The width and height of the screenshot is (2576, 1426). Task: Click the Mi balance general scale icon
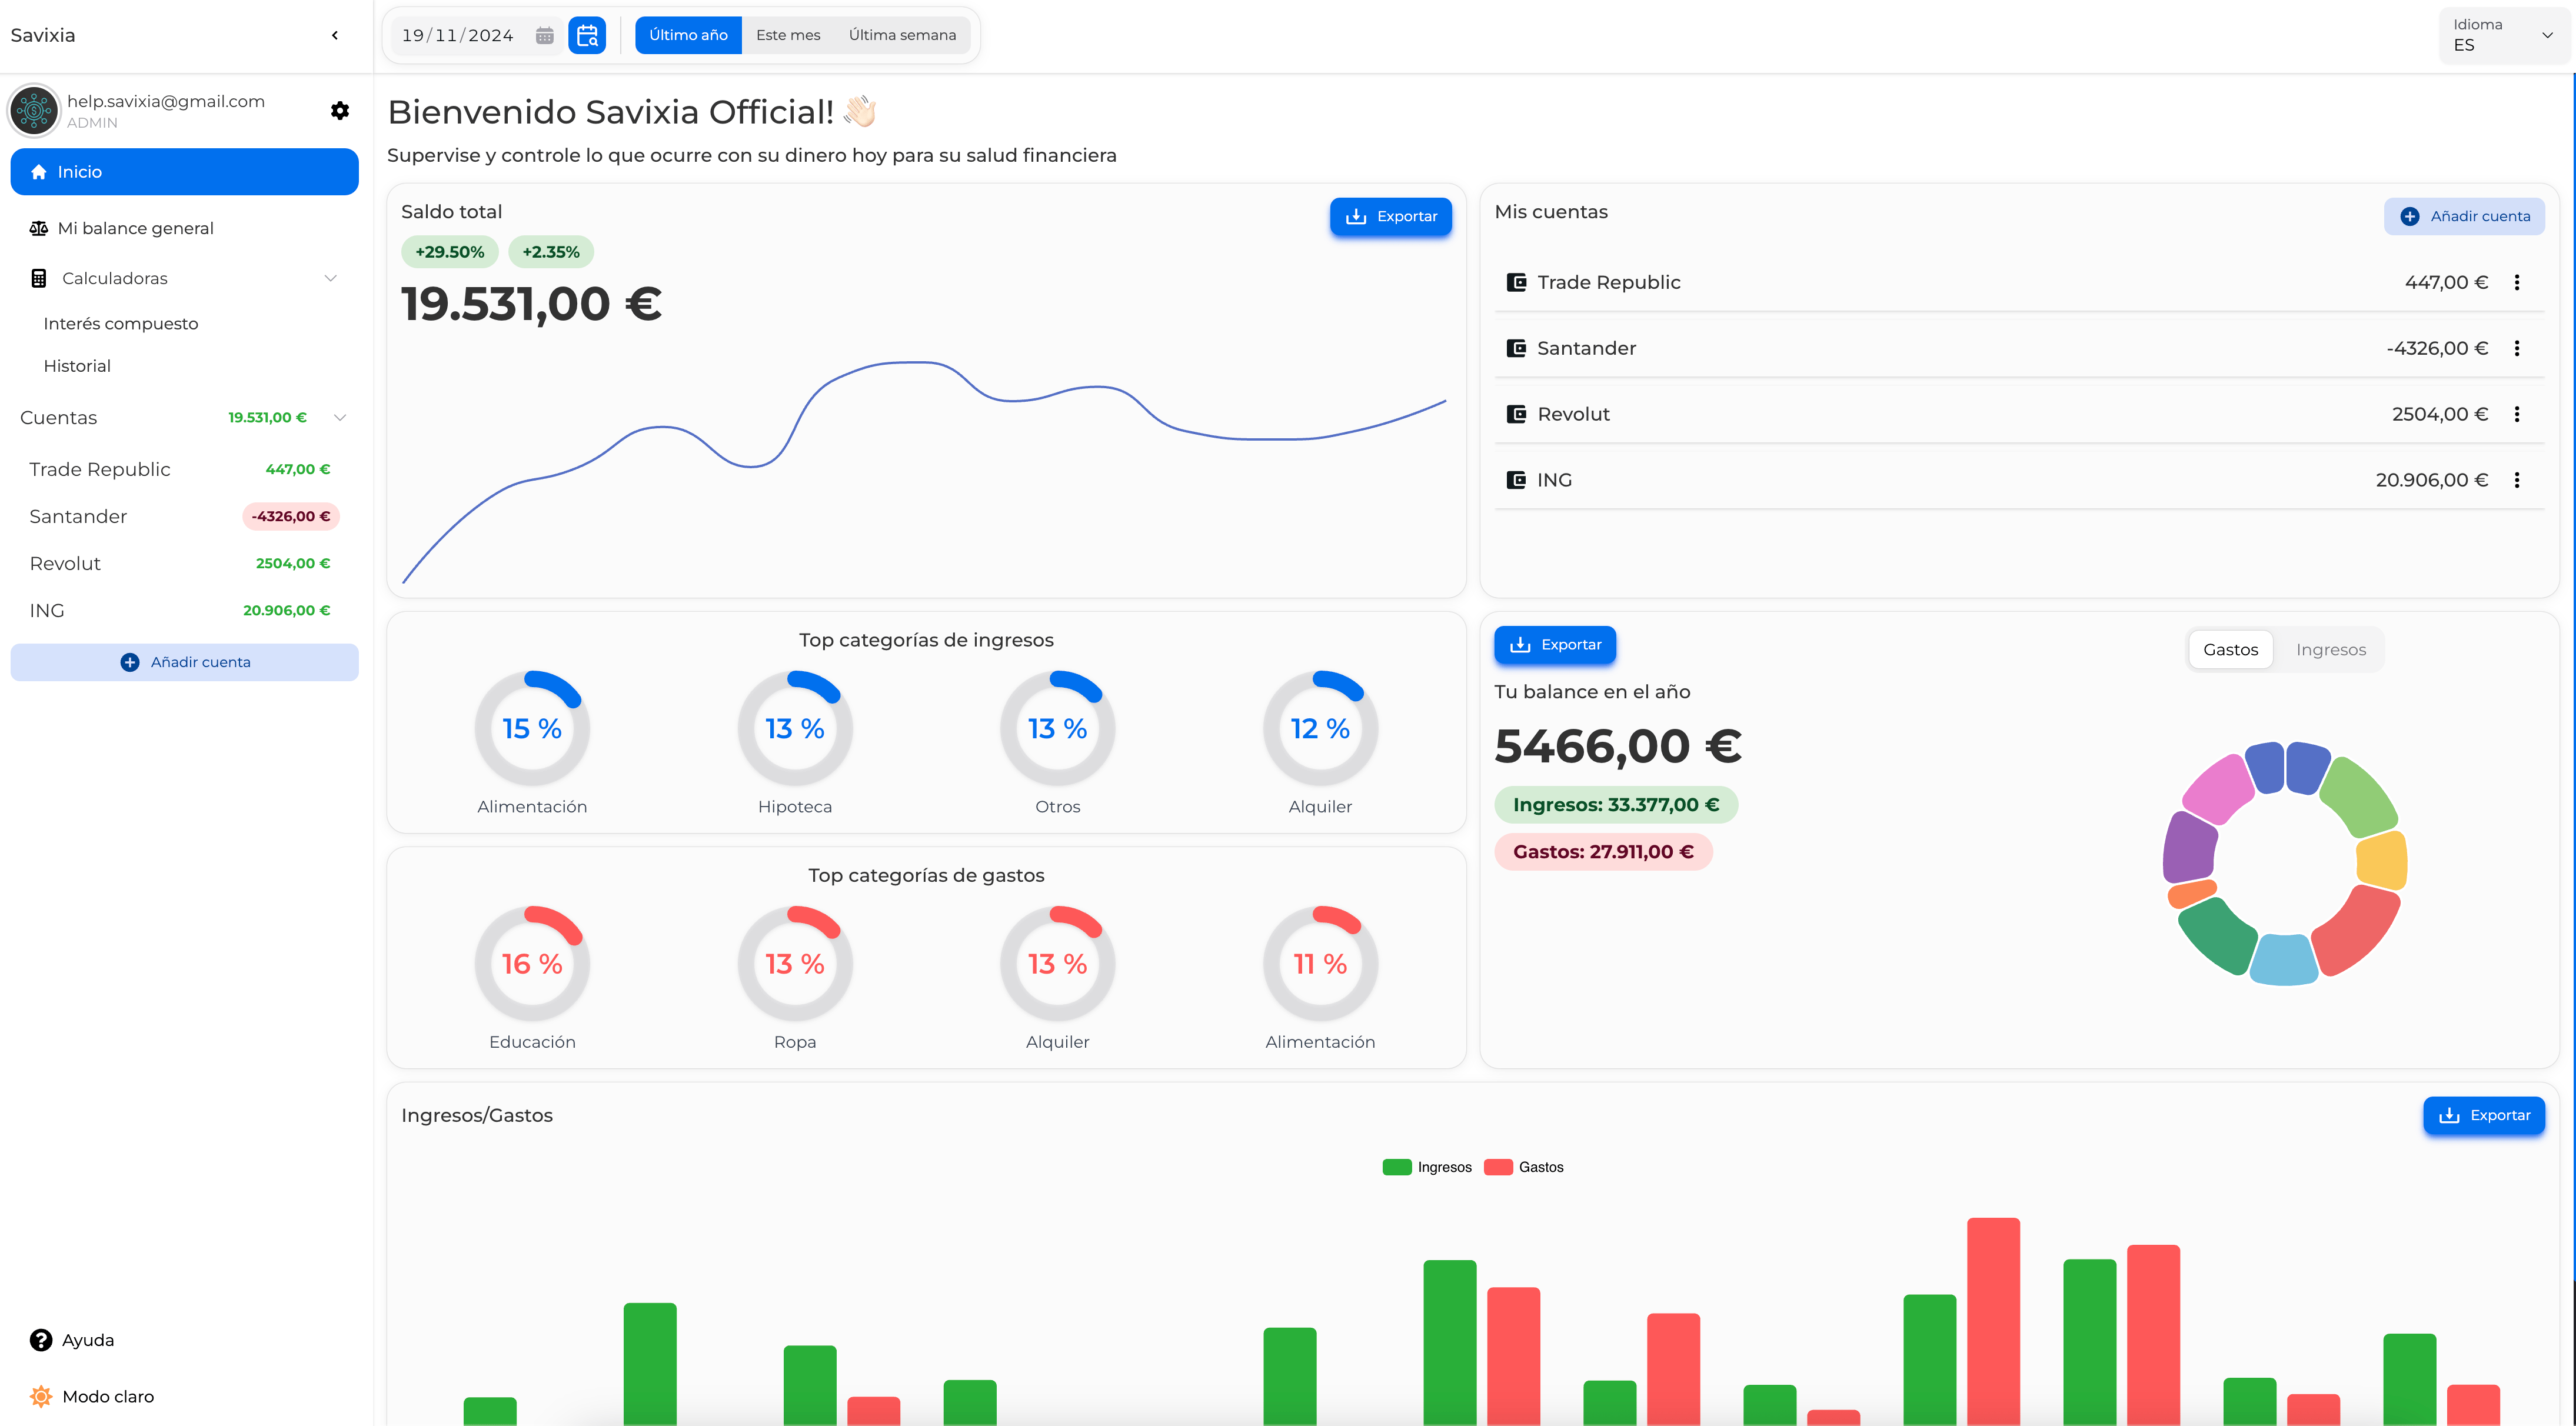click(x=38, y=228)
